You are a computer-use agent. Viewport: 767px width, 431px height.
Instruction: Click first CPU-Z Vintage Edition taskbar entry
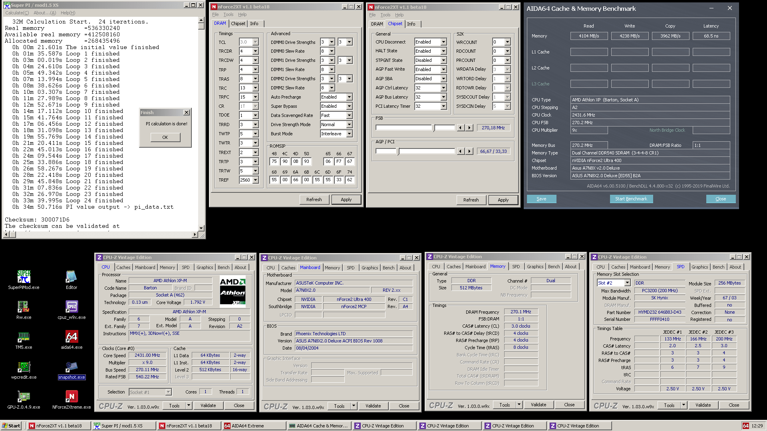[x=384, y=426]
